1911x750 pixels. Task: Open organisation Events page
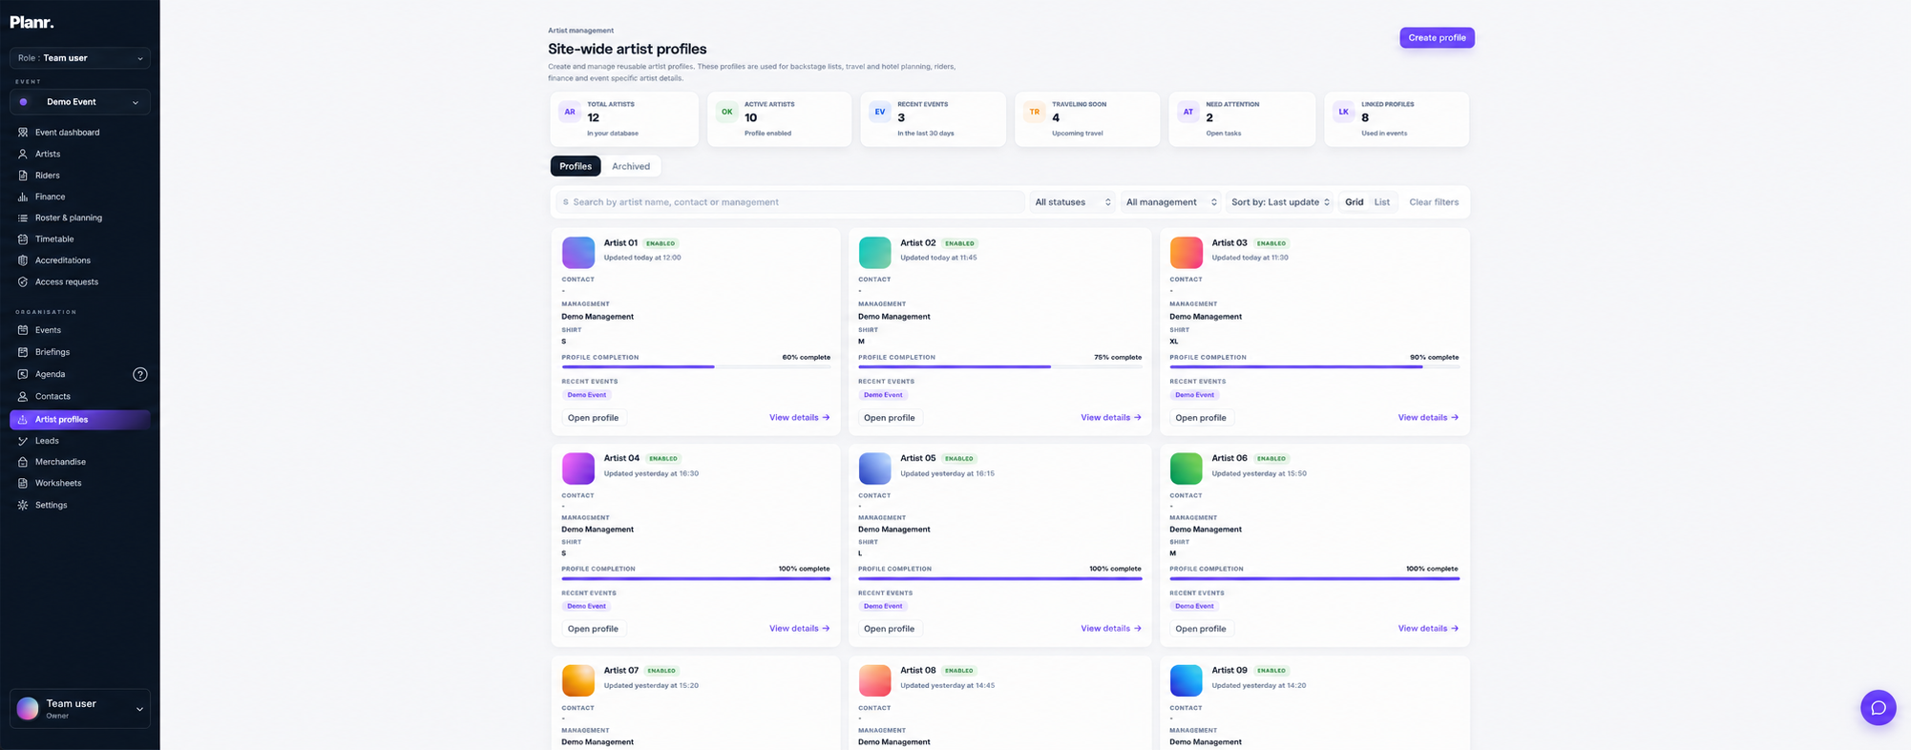(80, 330)
